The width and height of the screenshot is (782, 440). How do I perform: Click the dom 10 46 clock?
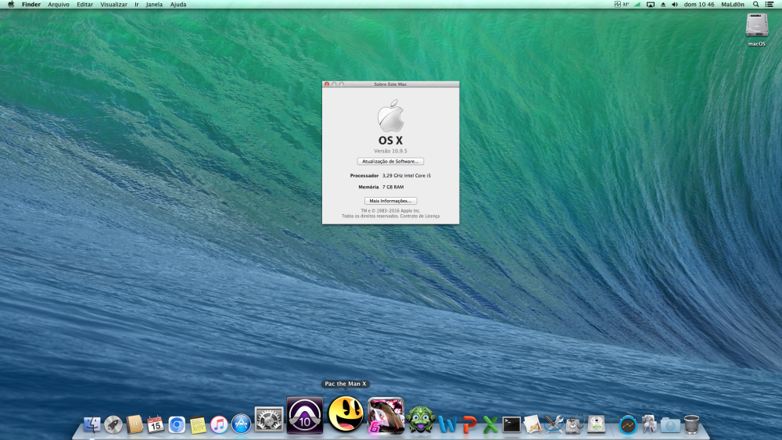pyautogui.click(x=698, y=5)
